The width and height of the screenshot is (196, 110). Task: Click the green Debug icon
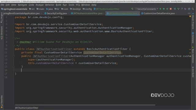tap(164, 9)
